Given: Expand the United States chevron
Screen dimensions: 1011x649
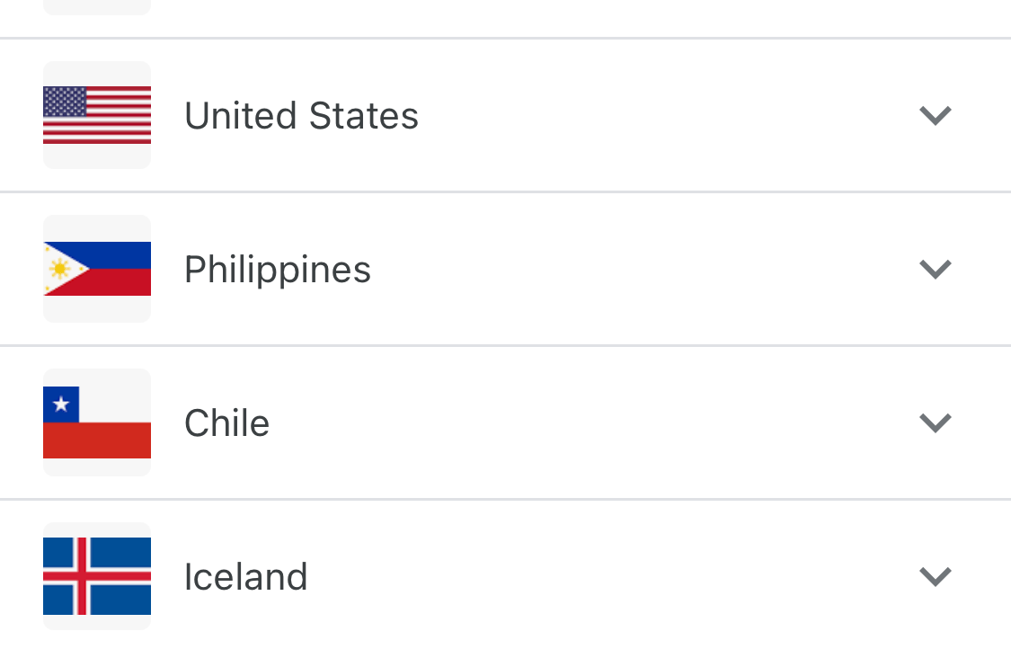Looking at the screenshot, I should click(x=935, y=115).
